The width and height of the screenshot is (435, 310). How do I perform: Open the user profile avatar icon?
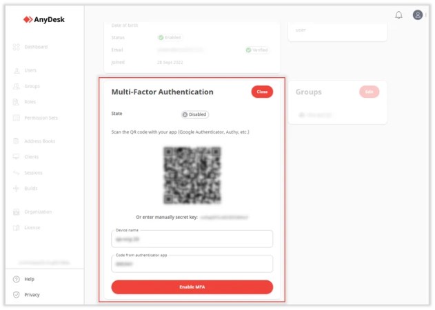pyautogui.click(x=418, y=14)
